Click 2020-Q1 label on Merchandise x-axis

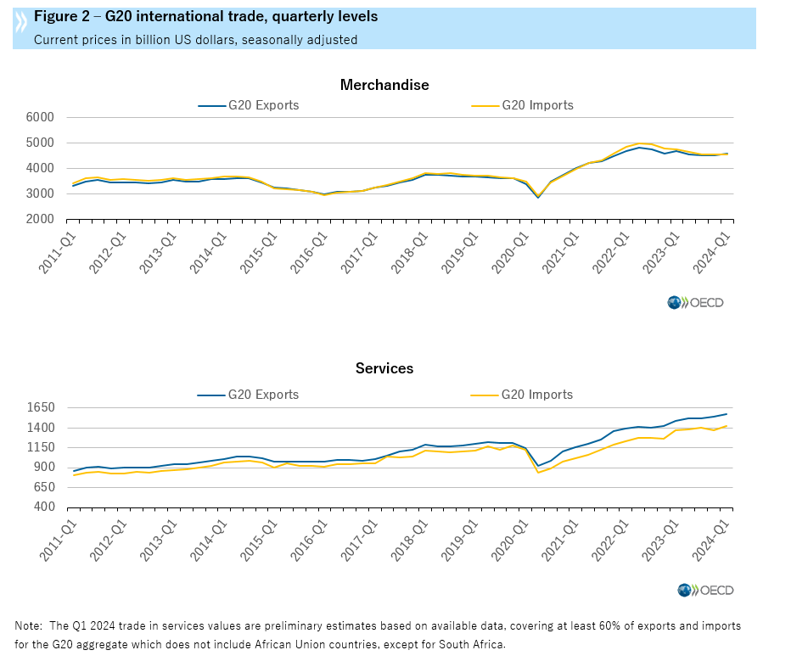[x=513, y=249]
